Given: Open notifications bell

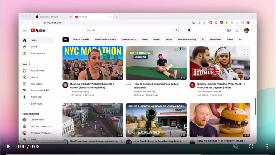Looking at the screenshot, I should point(237,30).
